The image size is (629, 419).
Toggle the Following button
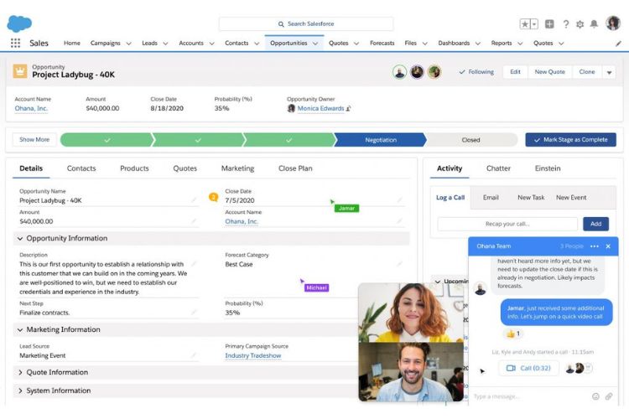pyautogui.click(x=476, y=72)
